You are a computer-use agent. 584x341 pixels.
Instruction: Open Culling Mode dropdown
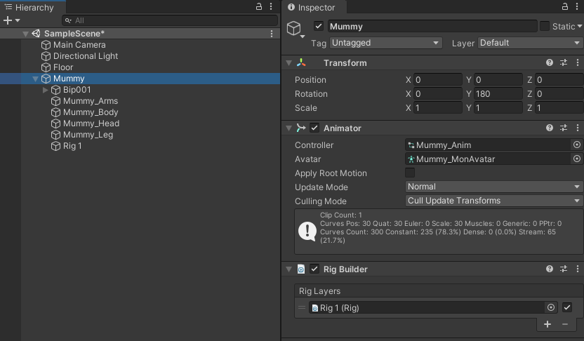coord(494,201)
